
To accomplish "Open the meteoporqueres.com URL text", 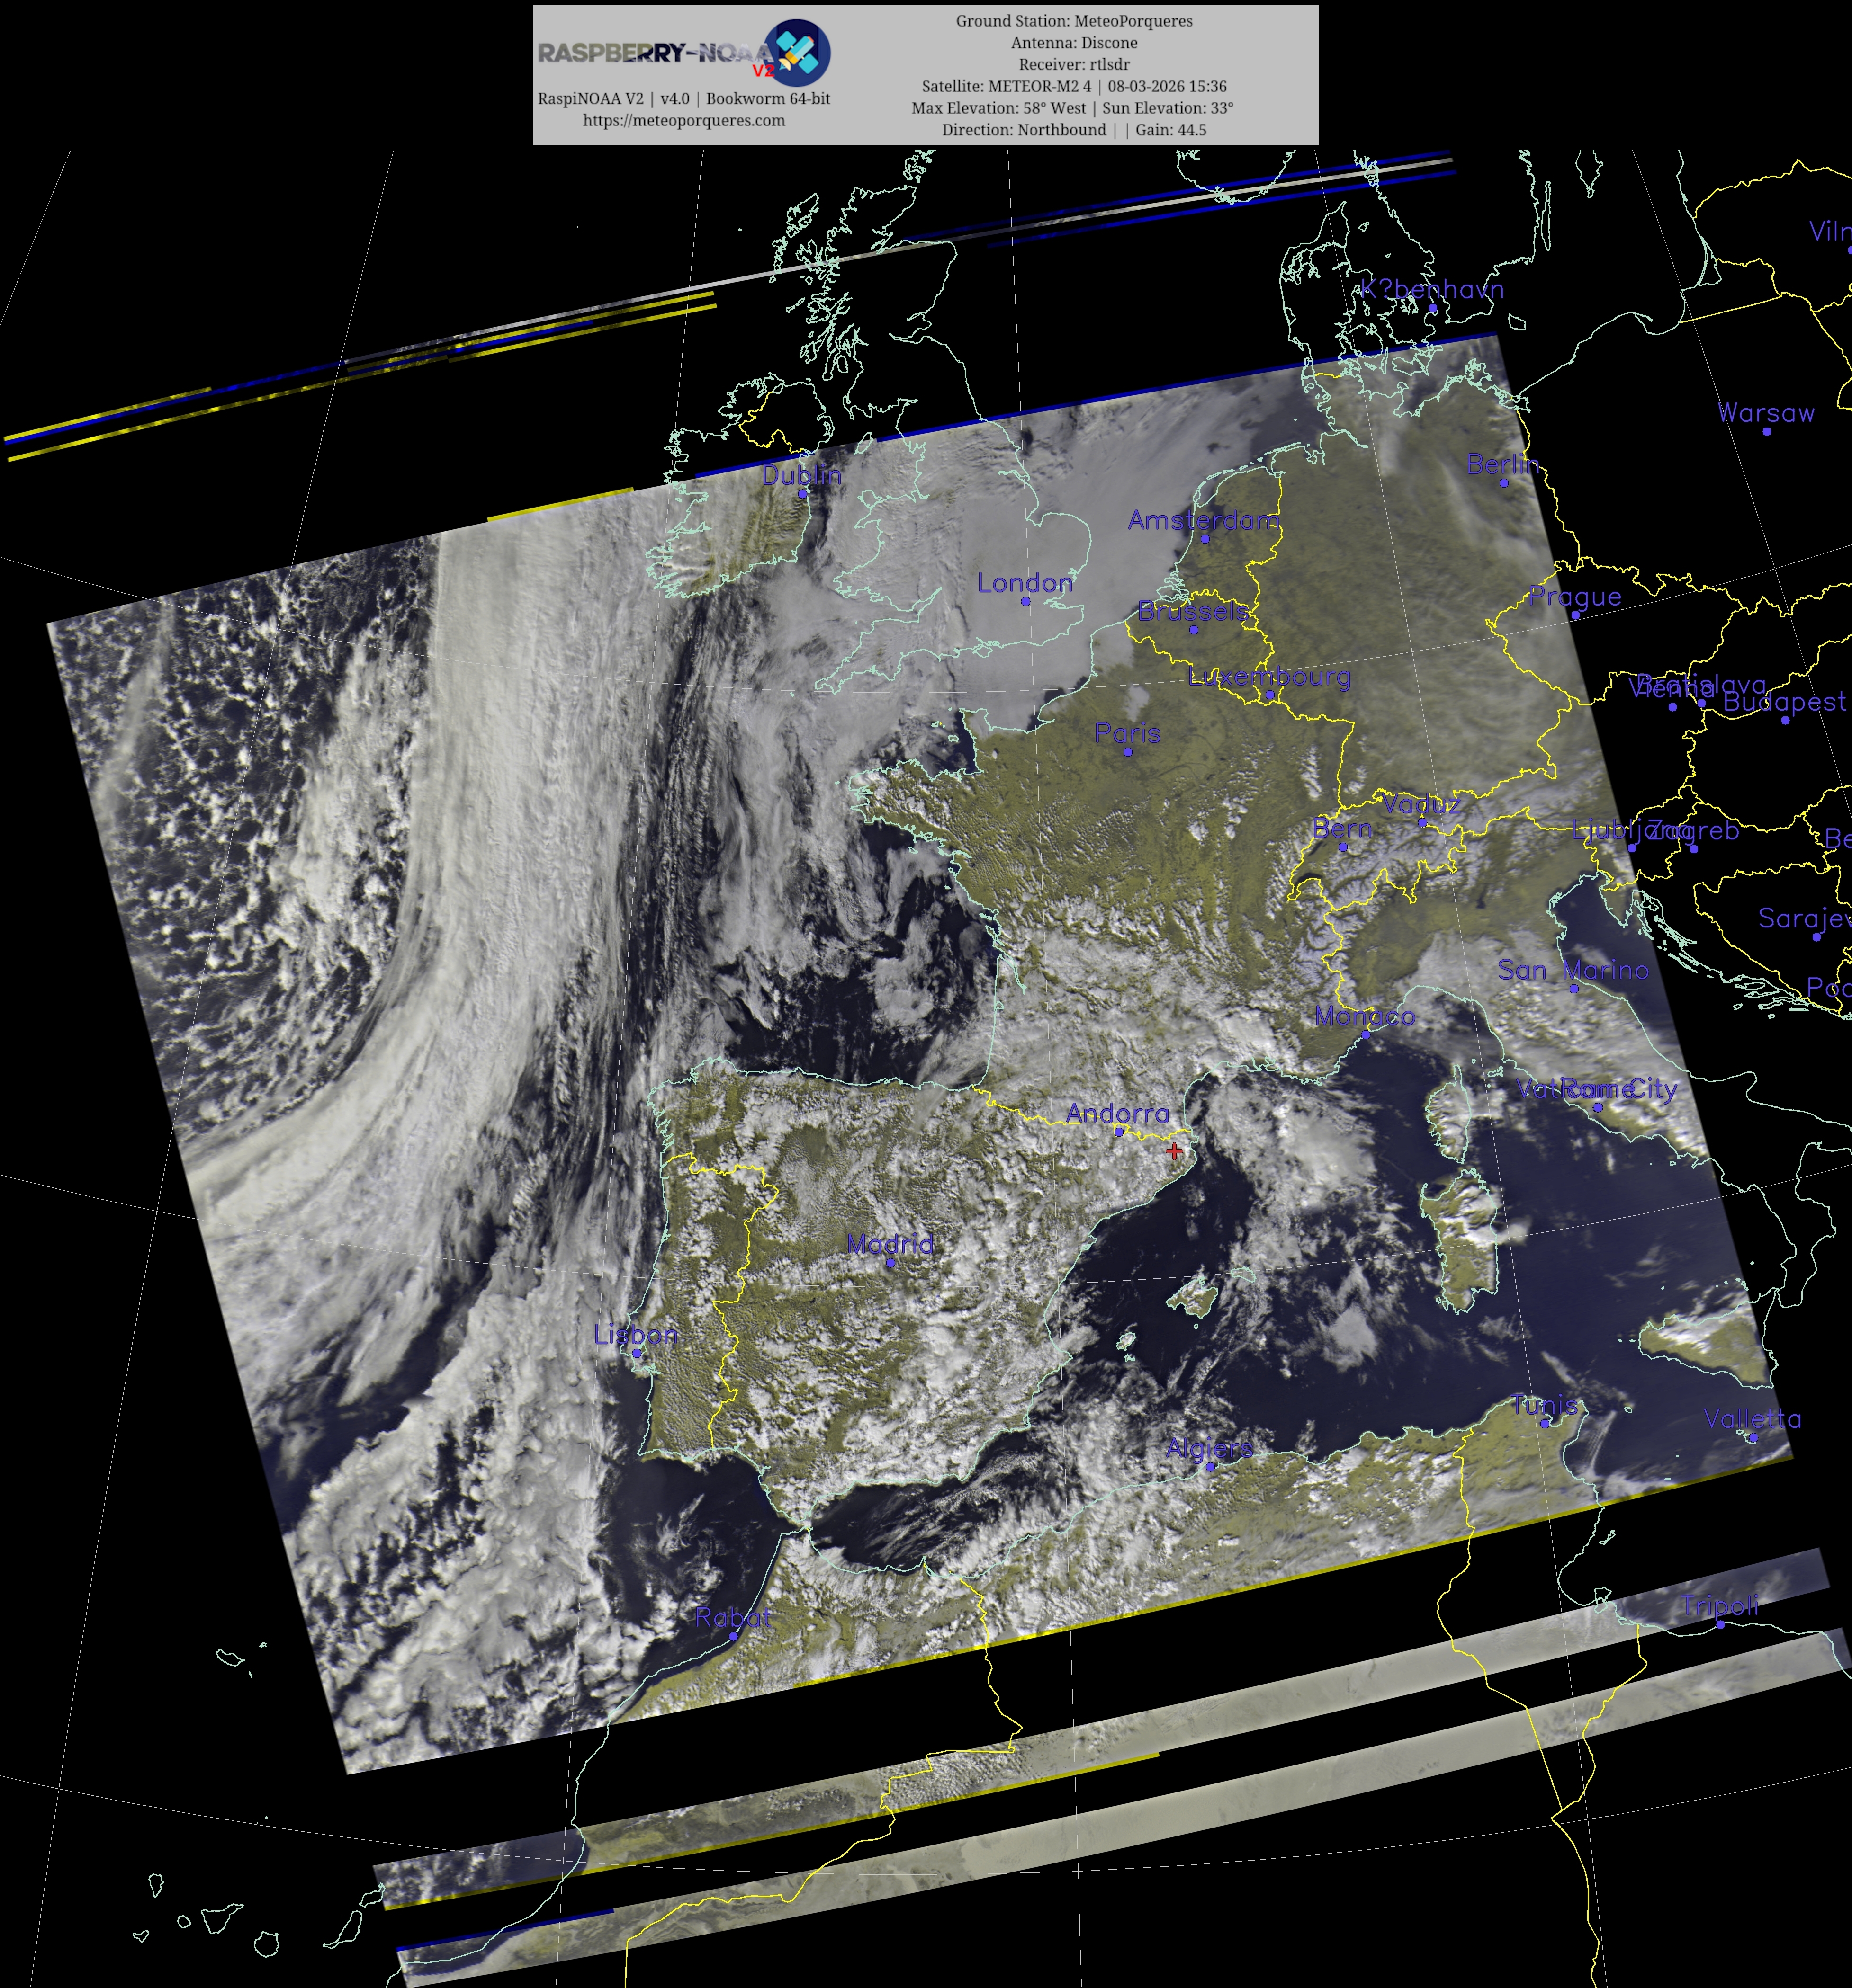I will [x=683, y=120].
